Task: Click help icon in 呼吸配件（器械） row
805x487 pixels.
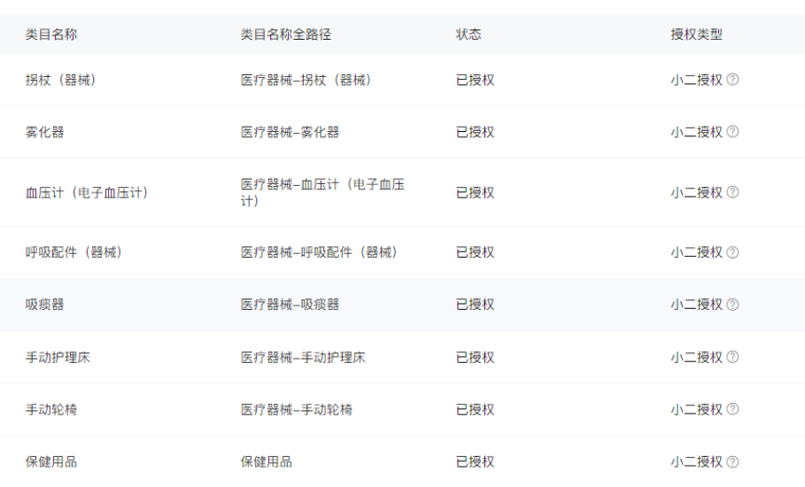Action: click(x=732, y=252)
